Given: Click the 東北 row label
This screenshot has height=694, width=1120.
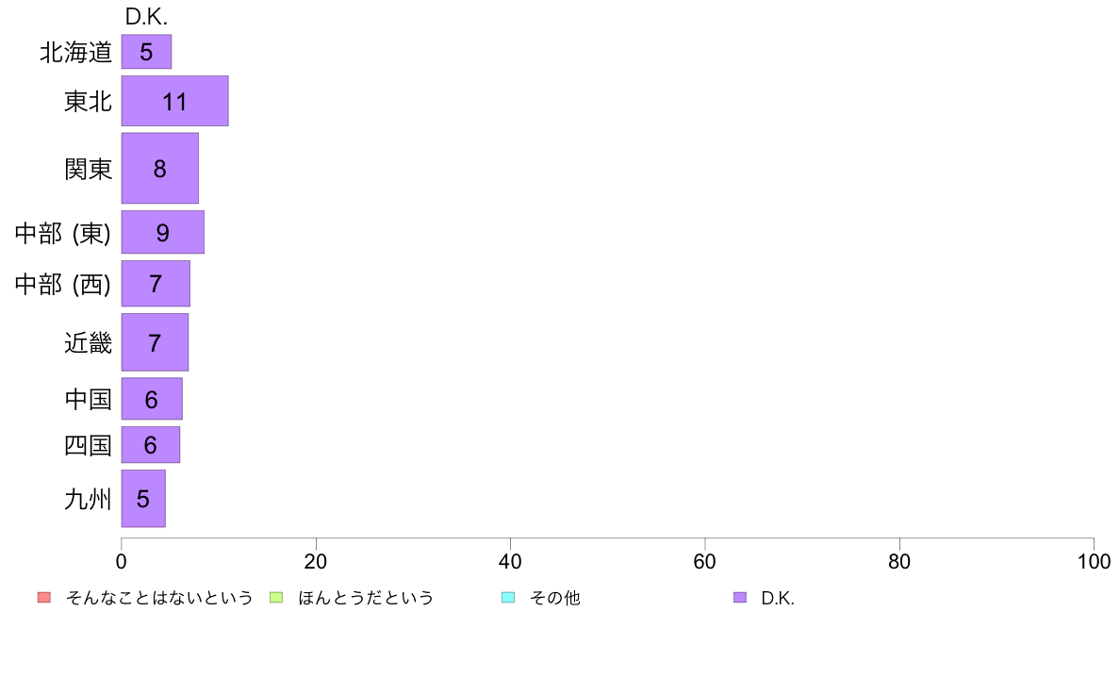Looking at the screenshot, I should click(x=88, y=101).
